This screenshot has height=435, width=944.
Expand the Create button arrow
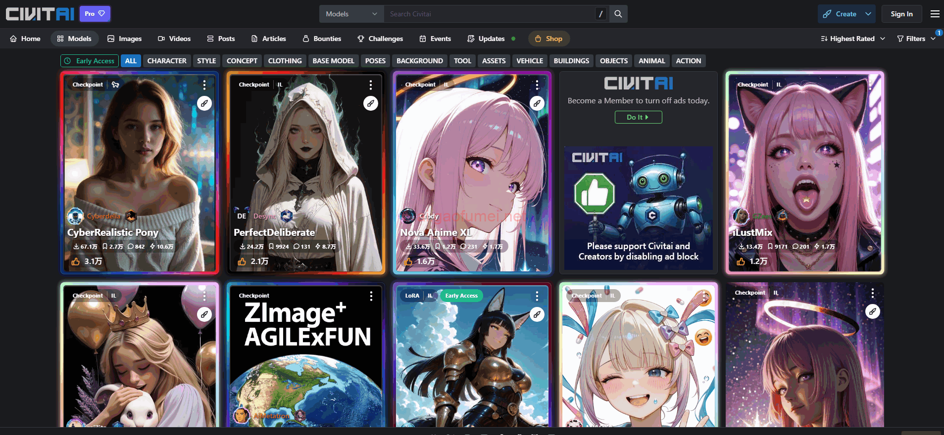868,14
